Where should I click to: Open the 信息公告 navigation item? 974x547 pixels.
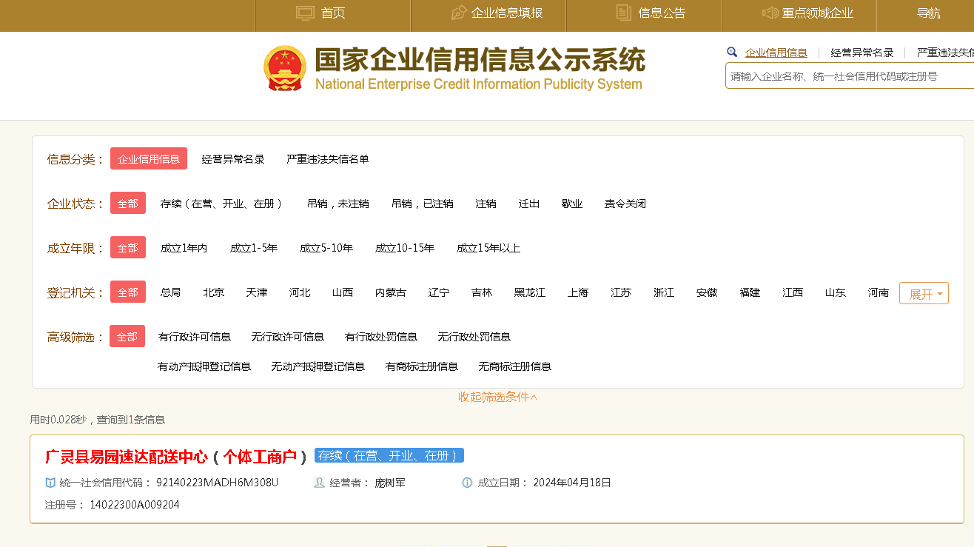662,13
